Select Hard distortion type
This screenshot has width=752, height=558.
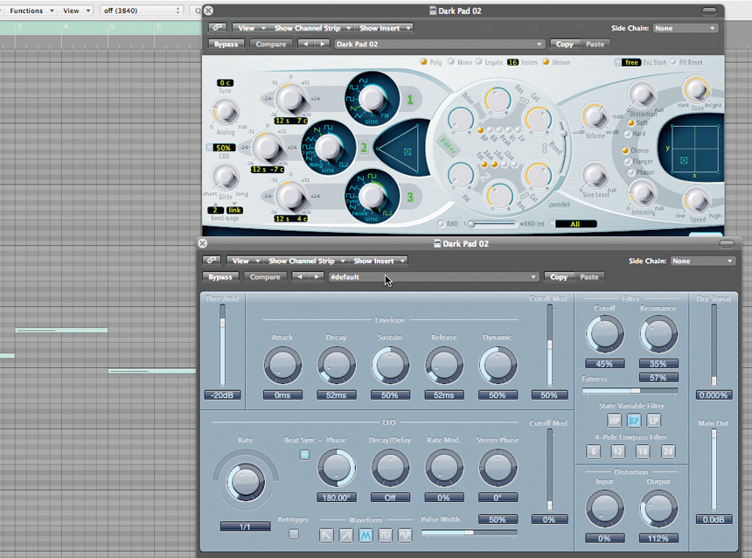pos(628,134)
